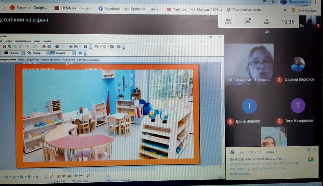
Task: Expand the Синій 8 fill color dropdown
Action: (x=74, y=53)
